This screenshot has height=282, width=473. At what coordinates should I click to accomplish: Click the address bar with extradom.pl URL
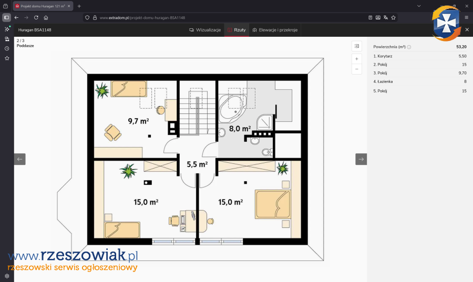210,17
